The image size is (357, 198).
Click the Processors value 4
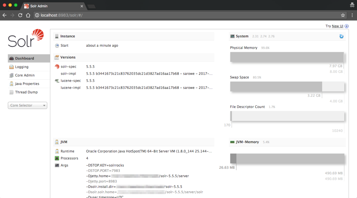click(87, 158)
